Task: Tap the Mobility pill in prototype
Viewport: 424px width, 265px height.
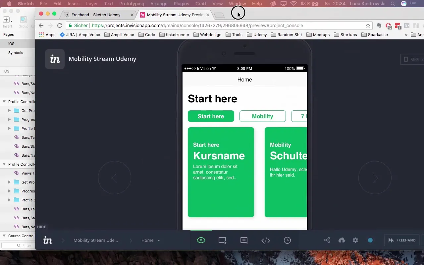Action: click(x=263, y=116)
